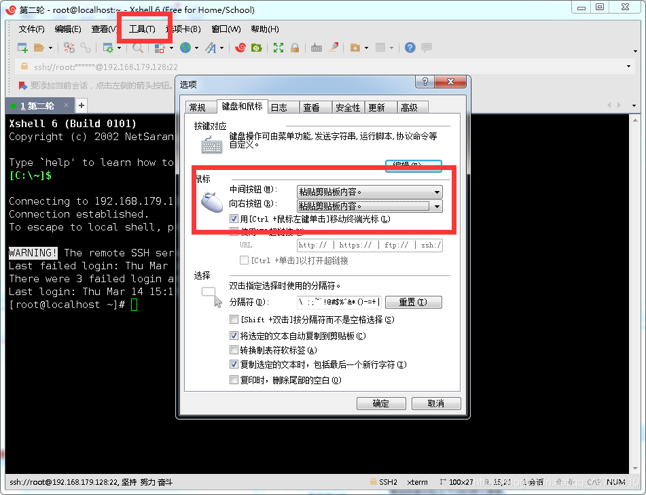Toggle Ctrl+鼠标左键单击 移动终端光标 checkbox
Screen dimensions: 646x495
(x=234, y=219)
